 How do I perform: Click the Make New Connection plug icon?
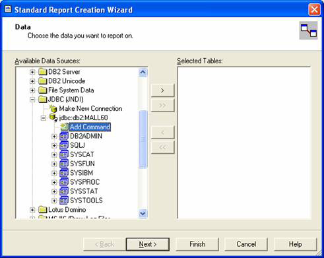click(x=53, y=109)
